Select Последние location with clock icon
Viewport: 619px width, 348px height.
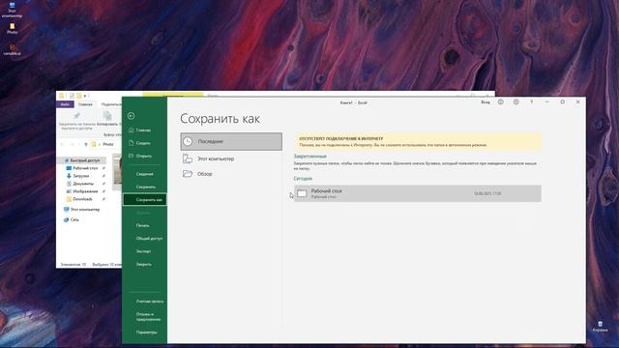click(x=231, y=142)
